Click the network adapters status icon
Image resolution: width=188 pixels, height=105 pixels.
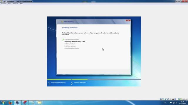coord(168,99)
